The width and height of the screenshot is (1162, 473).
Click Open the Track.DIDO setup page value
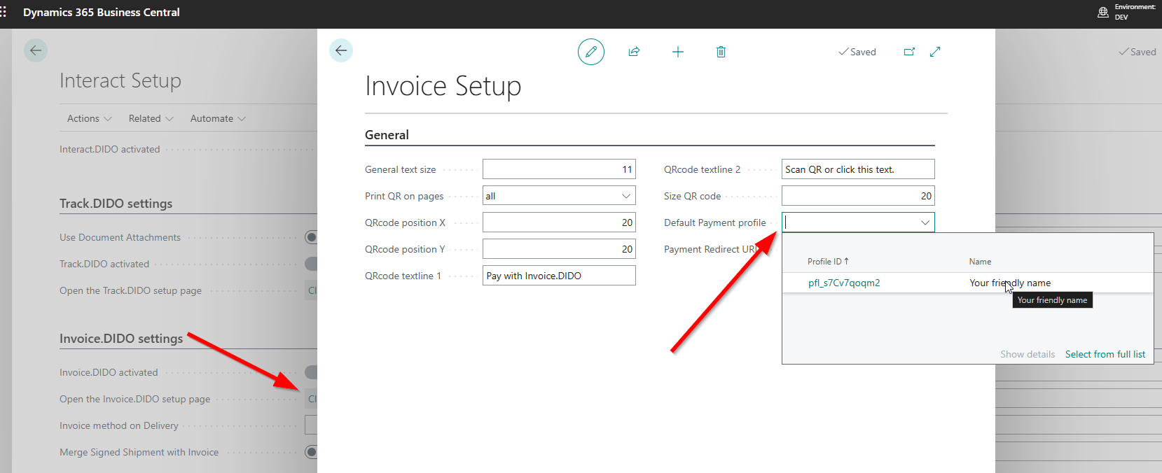312,290
